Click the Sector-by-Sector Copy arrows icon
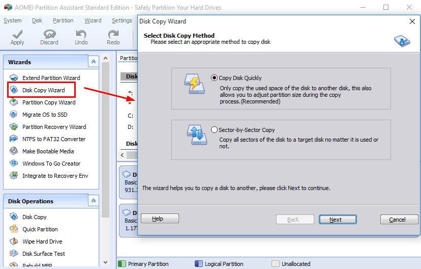Image resolution: width=421 pixels, height=269 pixels. (x=197, y=135)
